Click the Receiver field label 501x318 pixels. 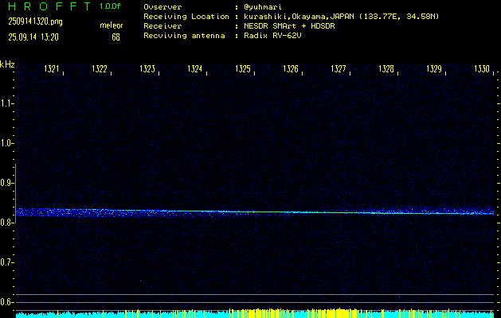[x=162, y=26]
